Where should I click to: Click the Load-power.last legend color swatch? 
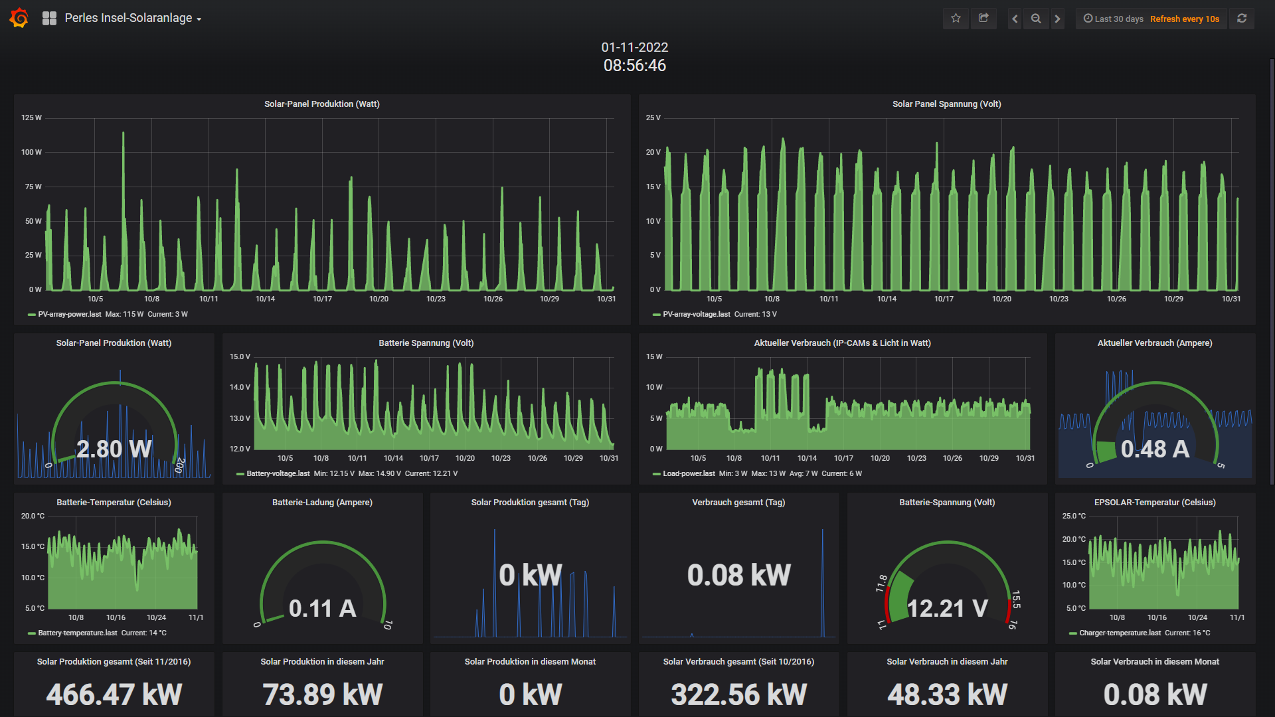click(656, 474)
